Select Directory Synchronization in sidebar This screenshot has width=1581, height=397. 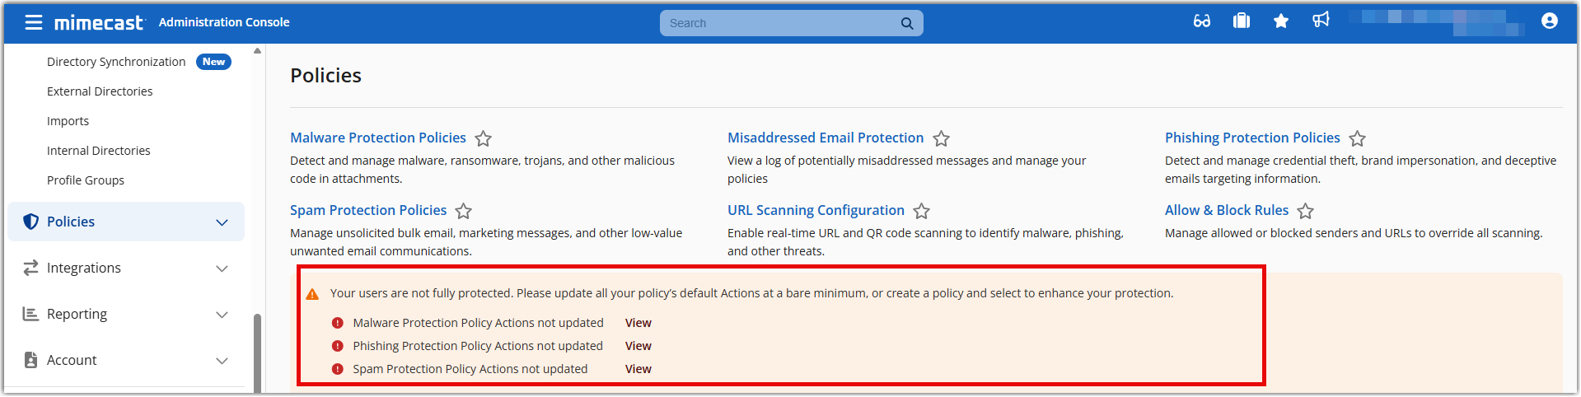pos(116,62)
